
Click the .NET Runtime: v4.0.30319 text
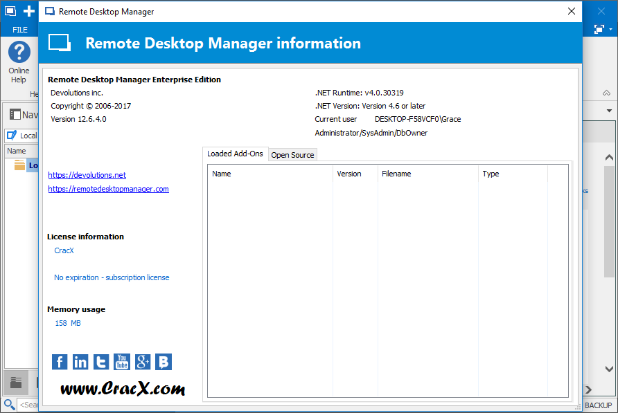(359, 93)
